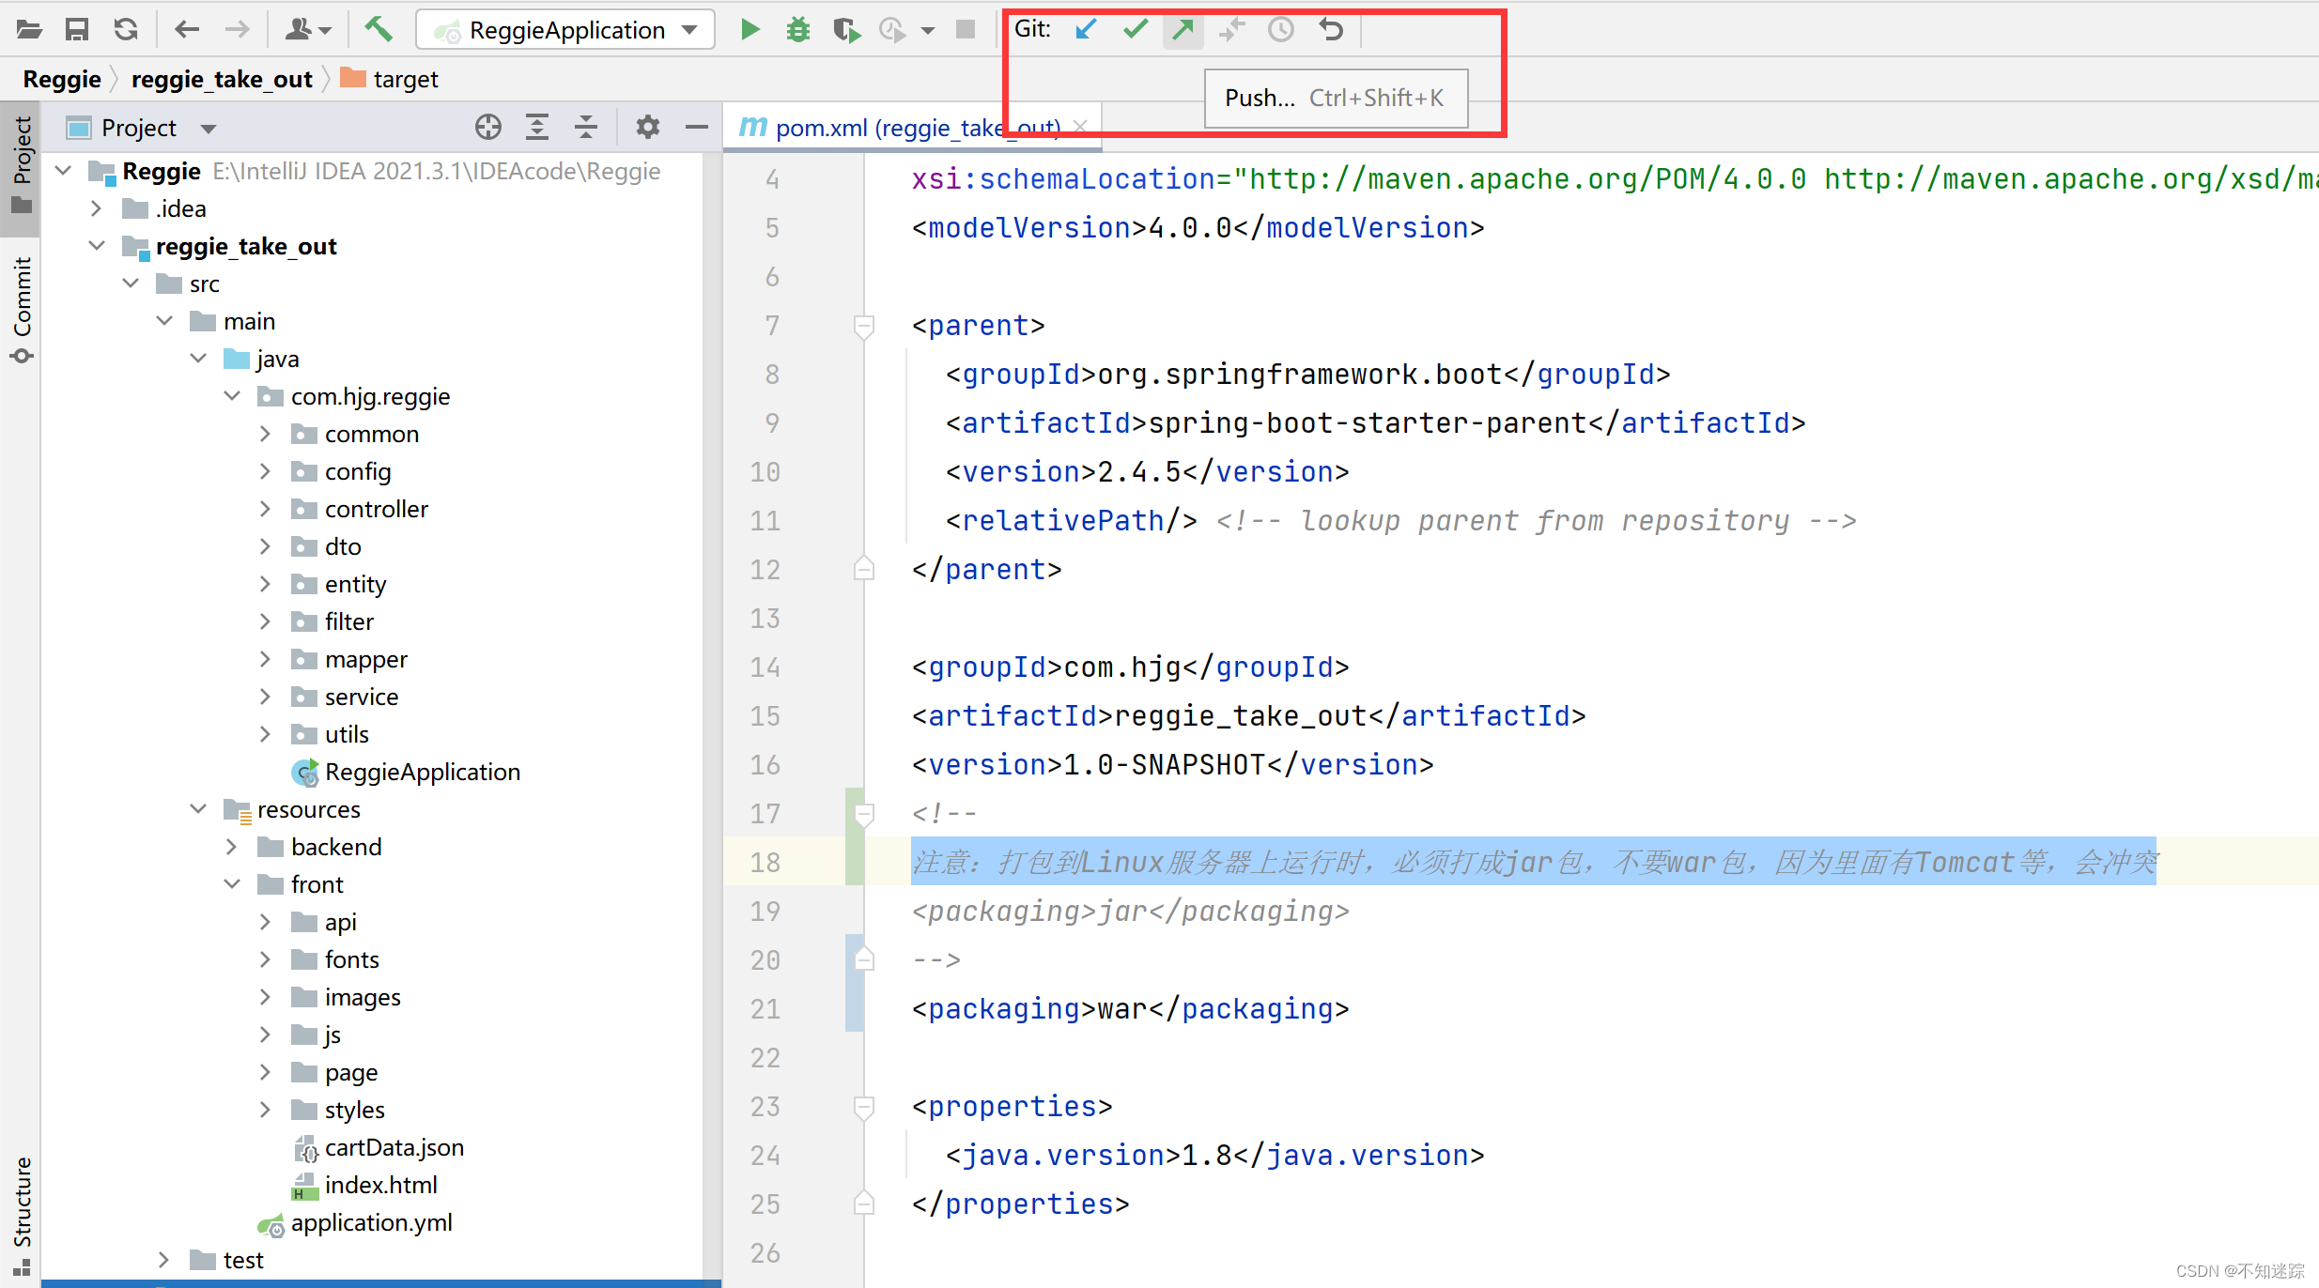2319x1288 pixels.
Task: Click the Open folder toolbar icon
Action: point(29,30)
